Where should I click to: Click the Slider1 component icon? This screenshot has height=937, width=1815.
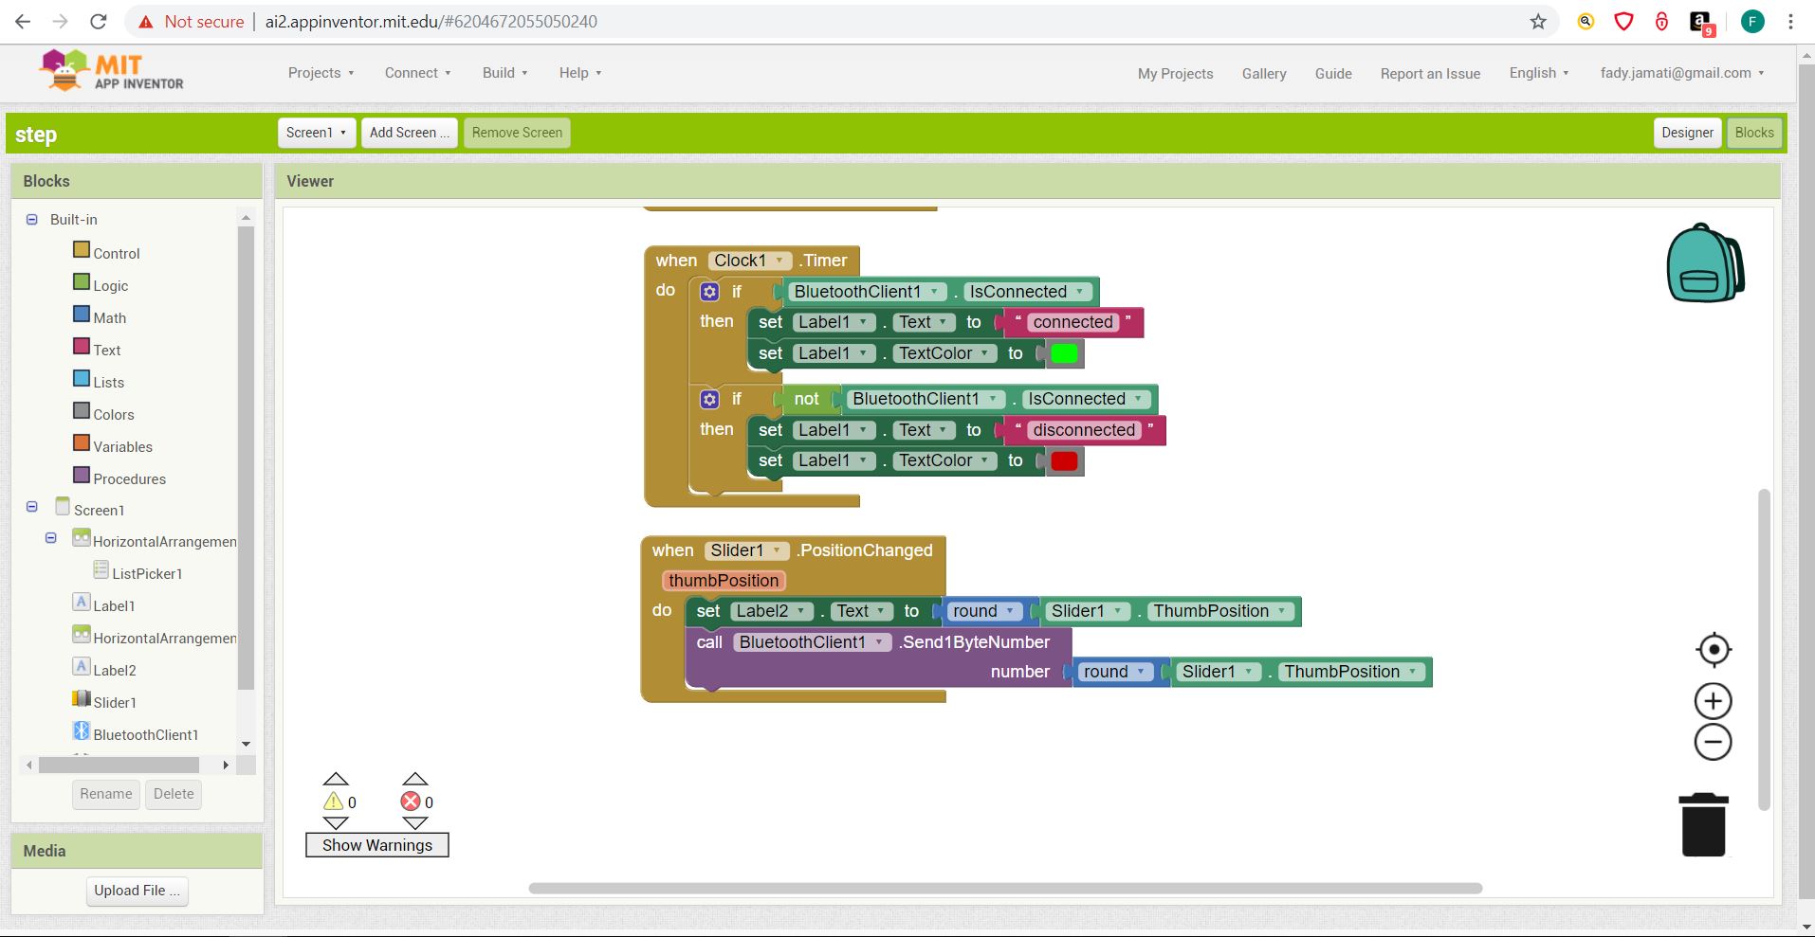click(82, 699)
